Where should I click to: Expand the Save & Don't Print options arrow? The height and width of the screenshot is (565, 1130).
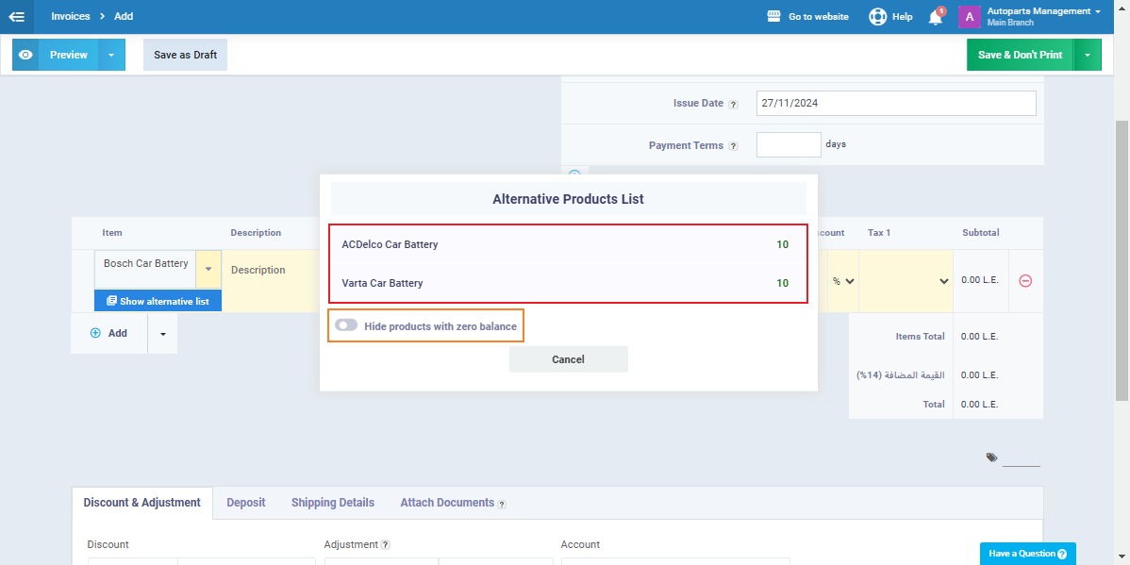point(1087,55)
